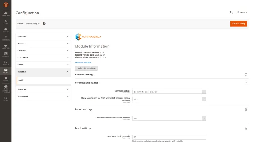Screen dimensions: 253x142
Task: Click the 'License Token' text
Action: point(81,58)
